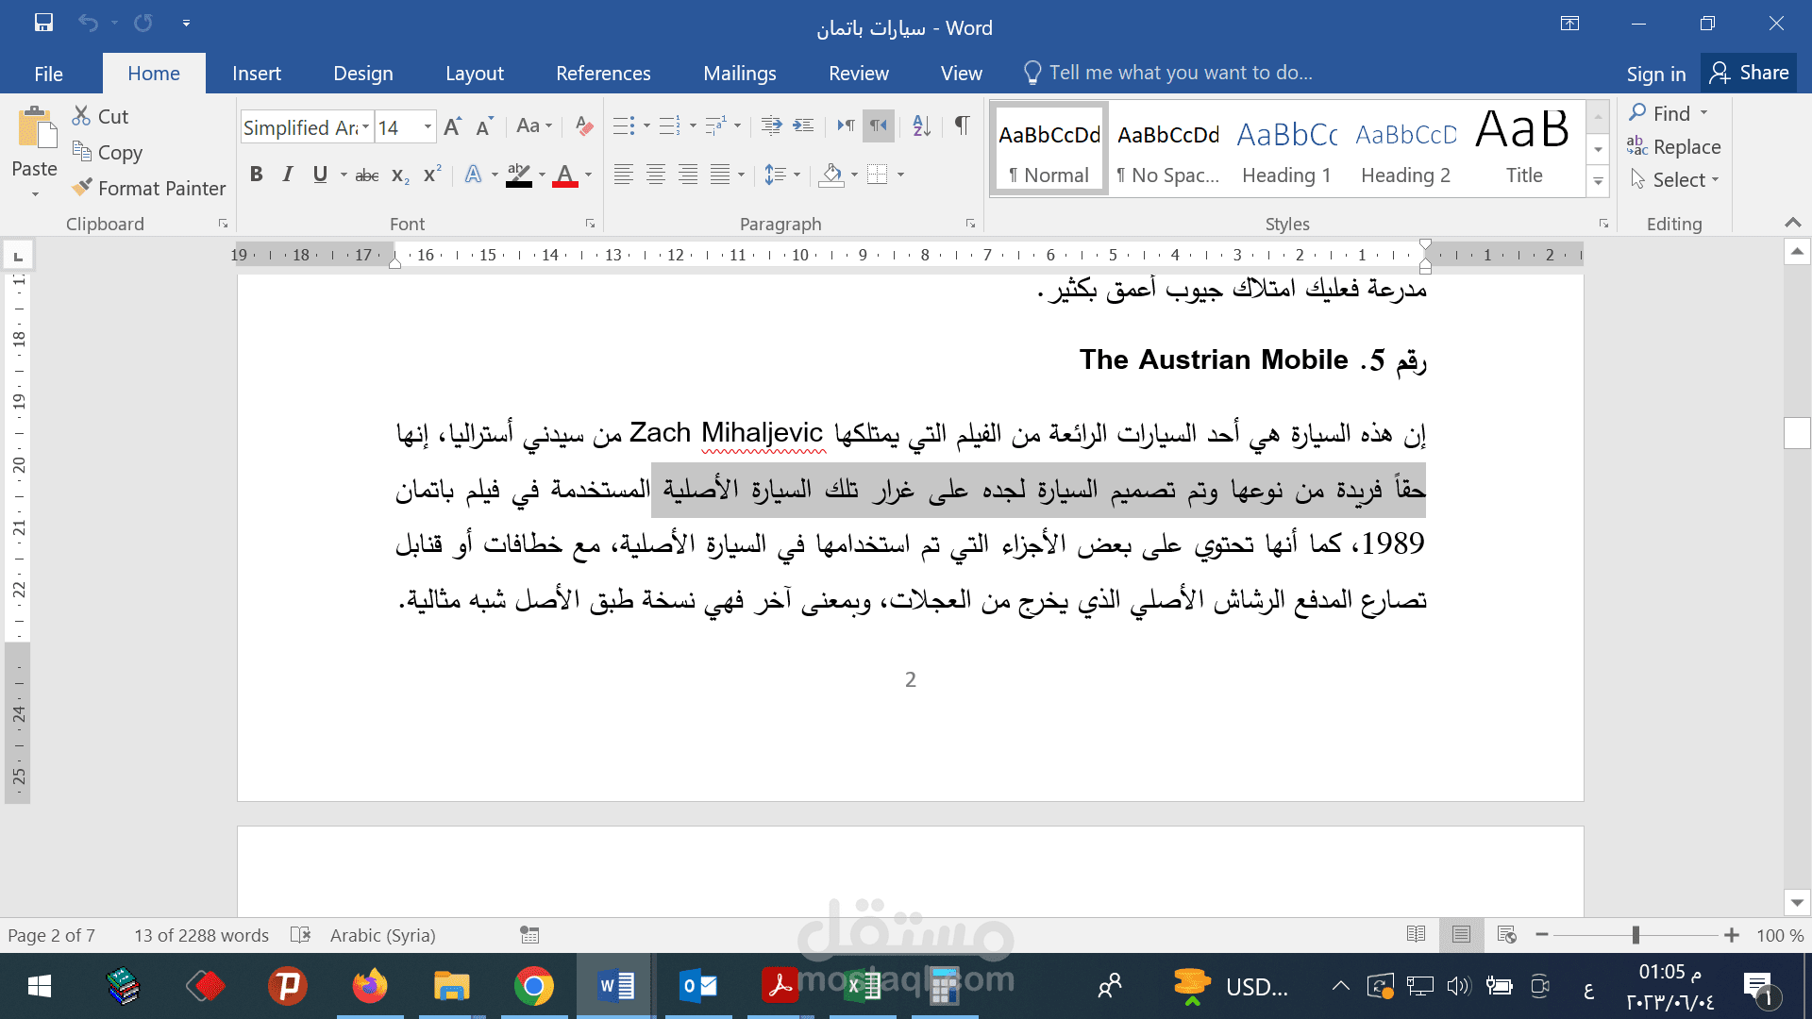The height and width of the screenshot is (1019, 1812).
Task: Switch to the Review tab
Action: click(x=859, y=74)
